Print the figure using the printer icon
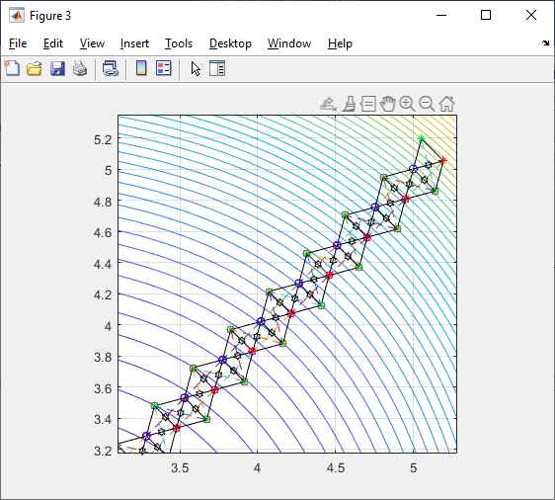 click(x=80, y=68)
